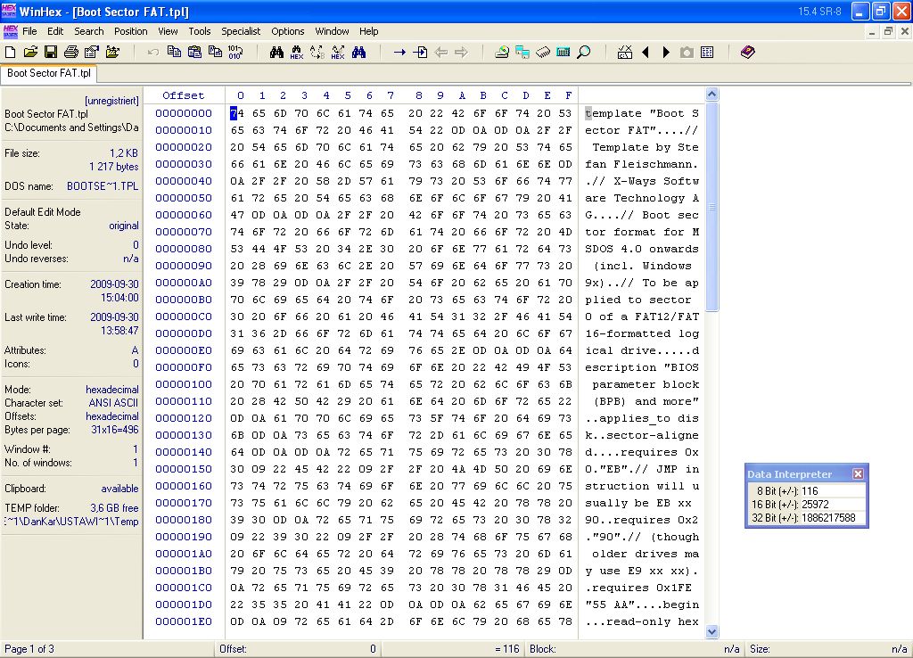913x658 pixels.
Task: Click the Offset column header
Action: click(x=184, y=95)
